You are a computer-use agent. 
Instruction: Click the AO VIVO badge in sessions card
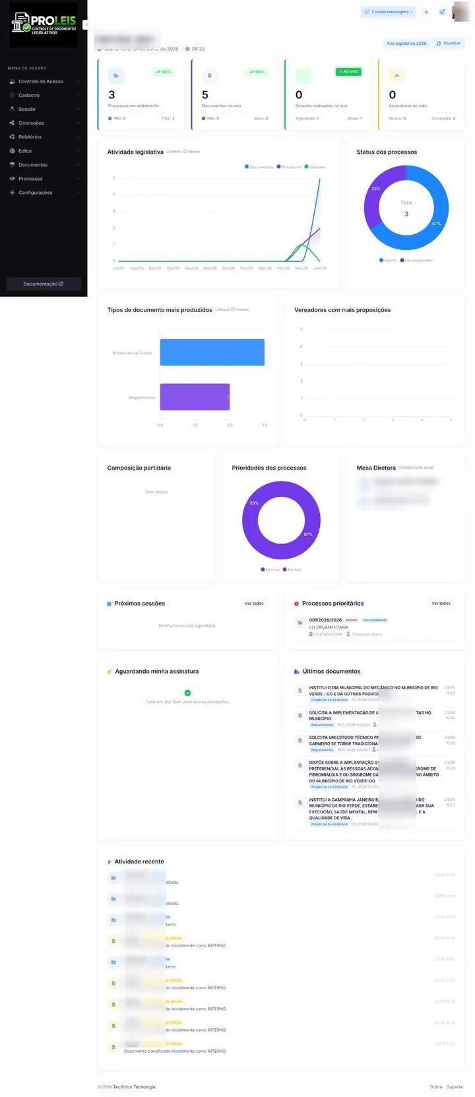tap(348, 72)
